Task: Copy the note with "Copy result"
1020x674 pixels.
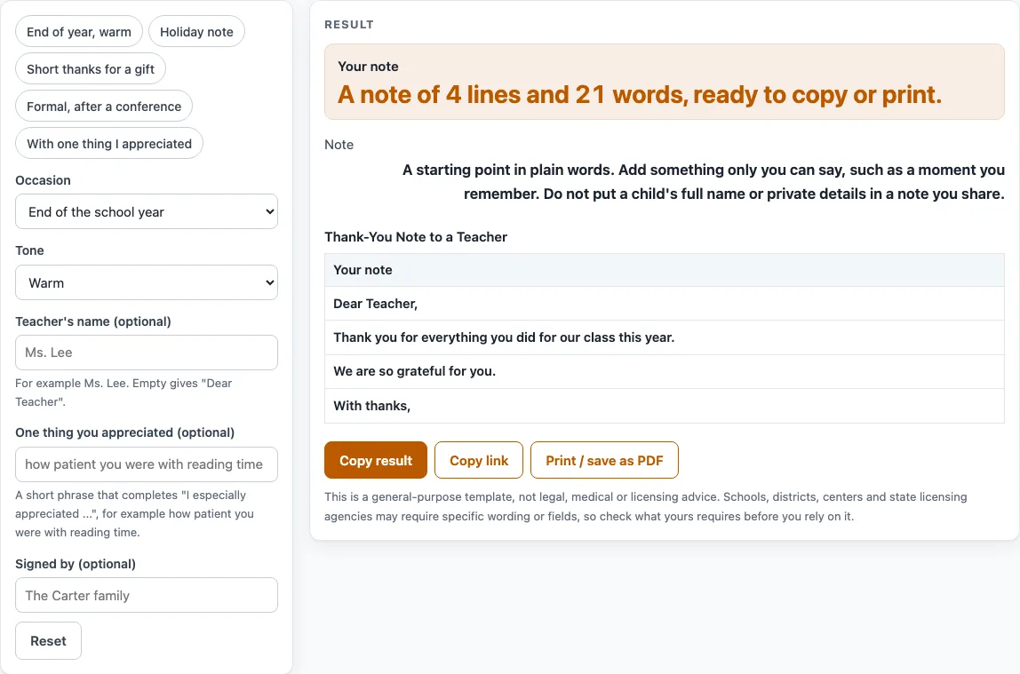Action: tap(375, 460)
